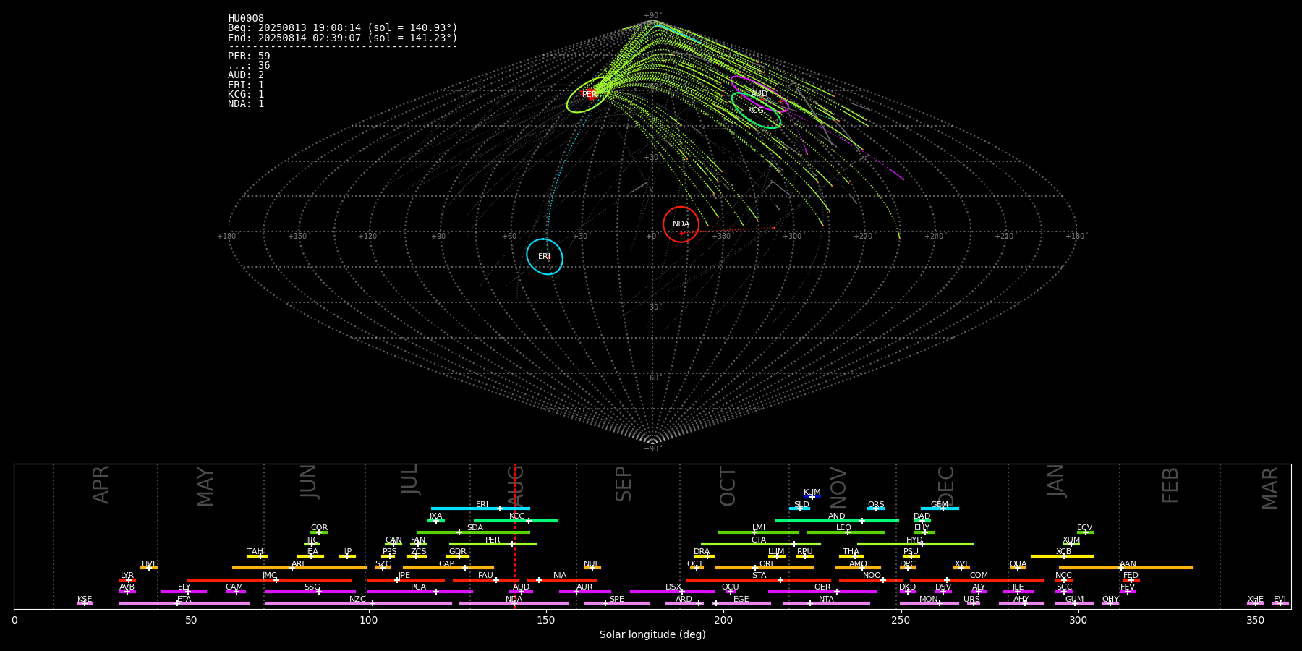Click the green LEO shower bar

pos(846,532)
